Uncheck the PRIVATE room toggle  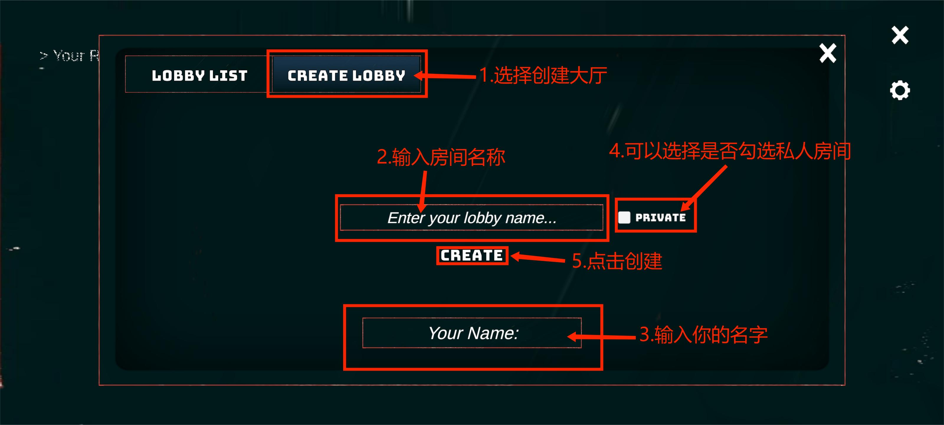tap(624, 218)
